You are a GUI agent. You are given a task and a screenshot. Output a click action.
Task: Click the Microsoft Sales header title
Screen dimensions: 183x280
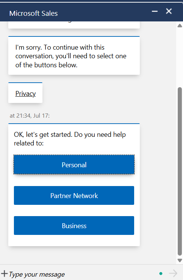(33, 14)
